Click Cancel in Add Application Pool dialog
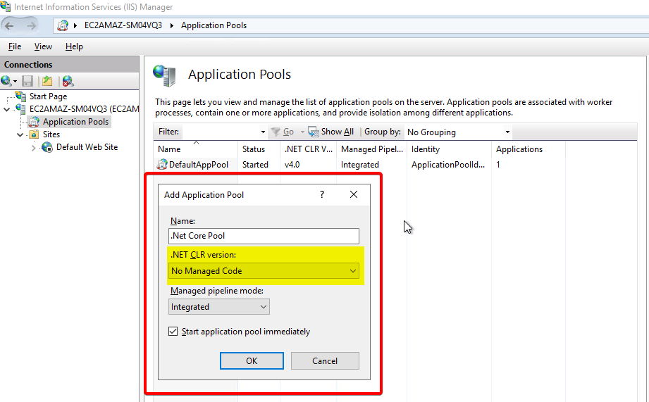 click(x=325, y=360)
